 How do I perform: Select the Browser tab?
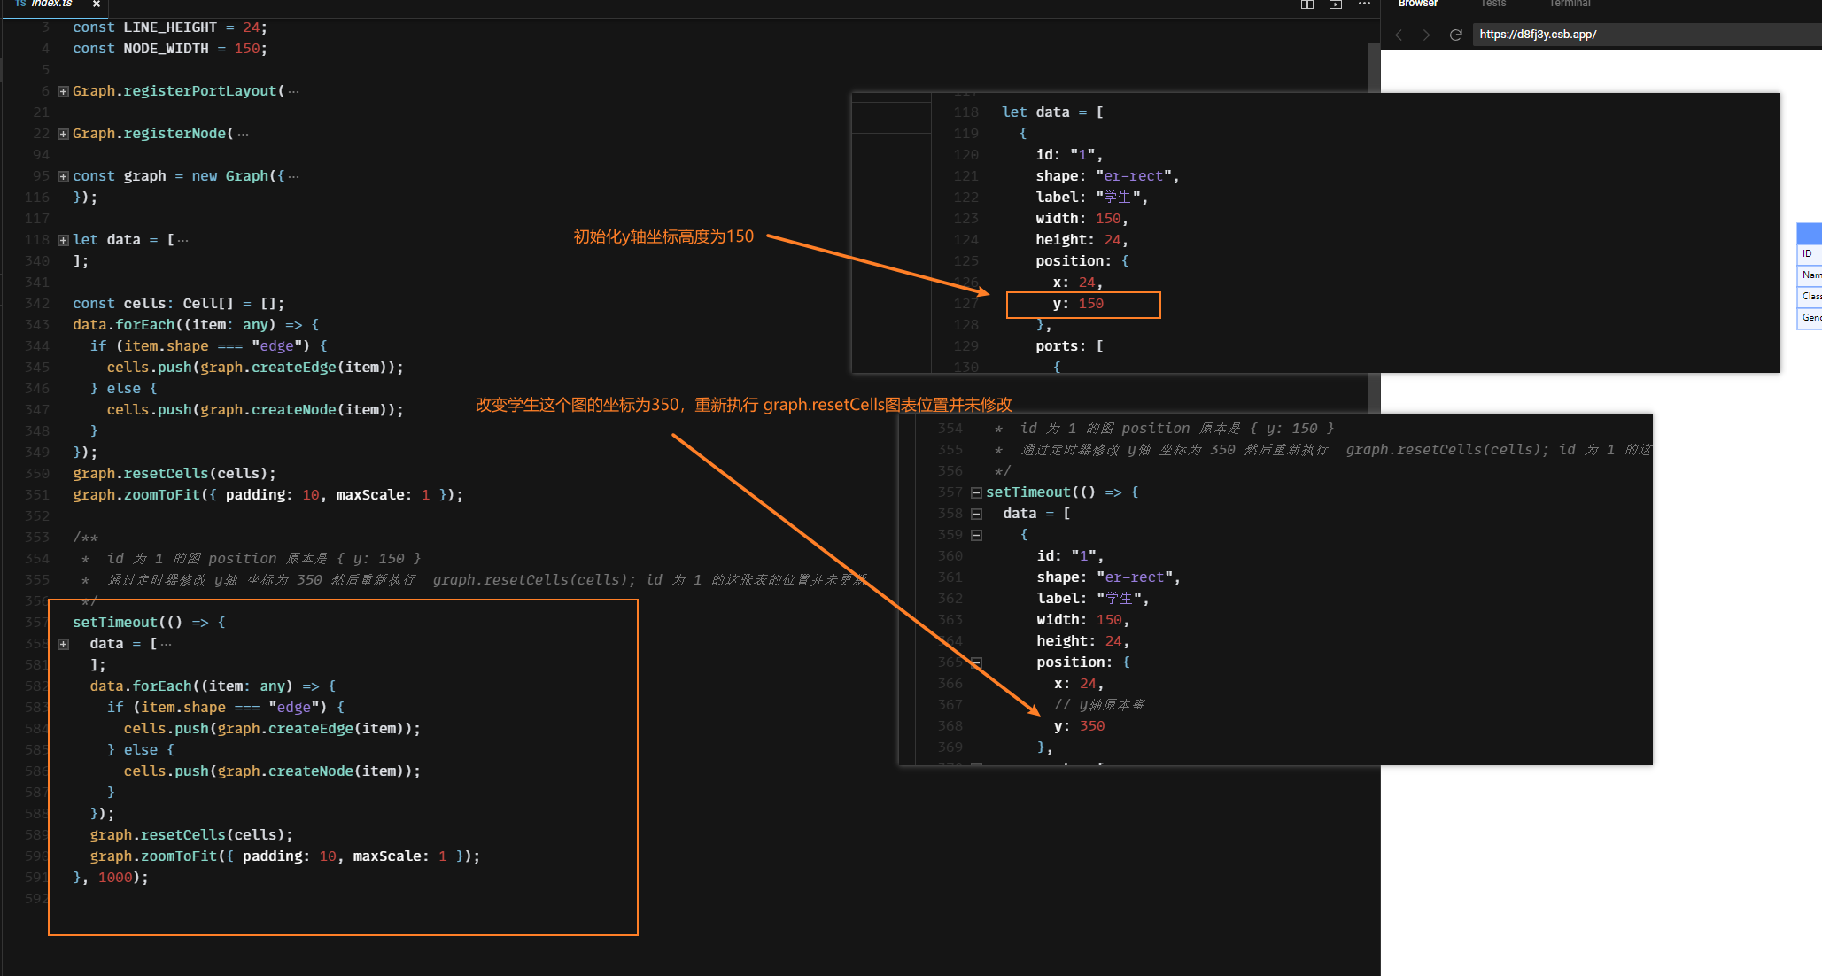tap(1417, 4)
